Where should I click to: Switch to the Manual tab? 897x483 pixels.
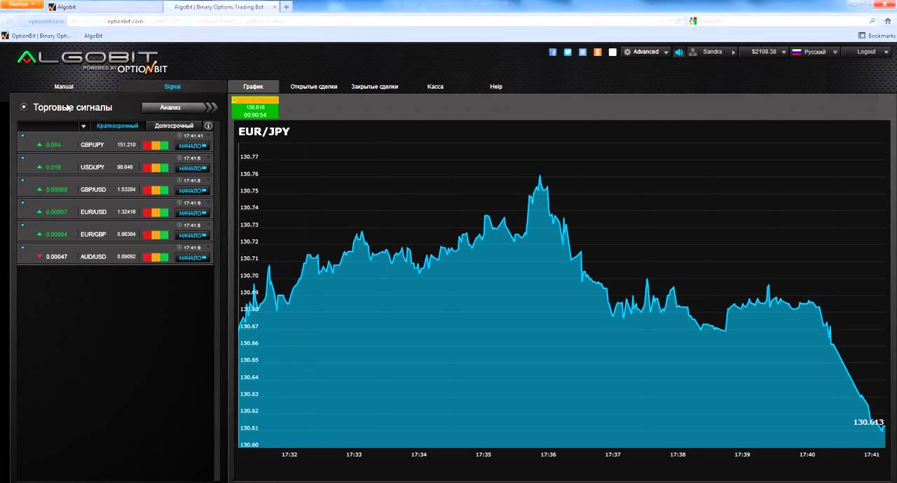(x=64, y=87)
